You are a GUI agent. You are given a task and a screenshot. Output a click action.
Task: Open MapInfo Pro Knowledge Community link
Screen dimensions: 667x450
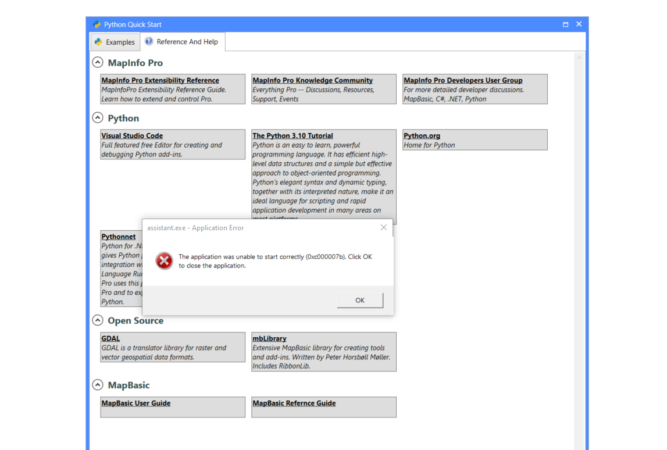click(x=312, y=80)
